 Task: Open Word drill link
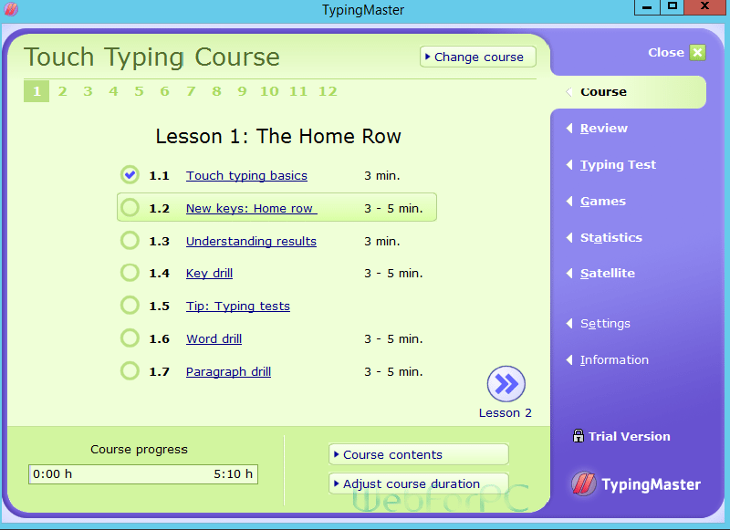[x=214, y=338]
